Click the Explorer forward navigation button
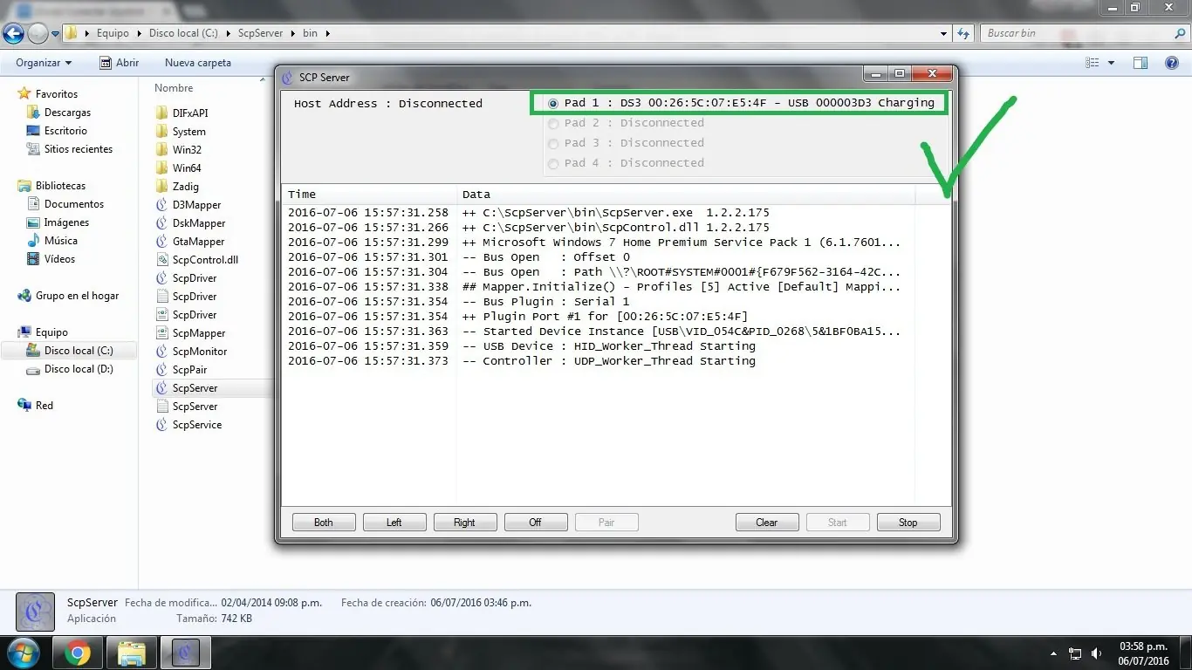The image size is (1192, 670). [38, 33]
